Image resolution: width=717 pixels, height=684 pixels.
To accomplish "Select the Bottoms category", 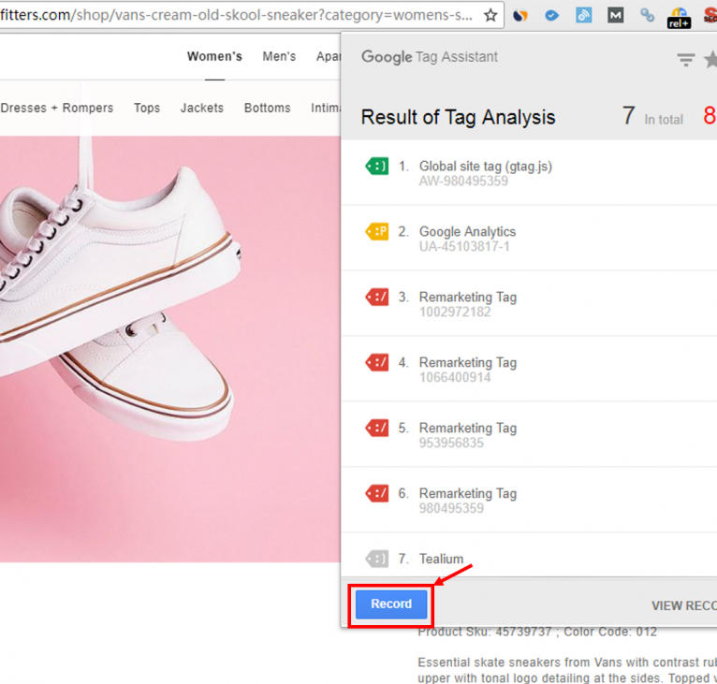I will pos(268,108).
